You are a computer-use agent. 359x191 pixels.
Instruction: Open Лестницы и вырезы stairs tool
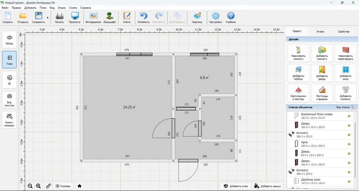(322, 93)
